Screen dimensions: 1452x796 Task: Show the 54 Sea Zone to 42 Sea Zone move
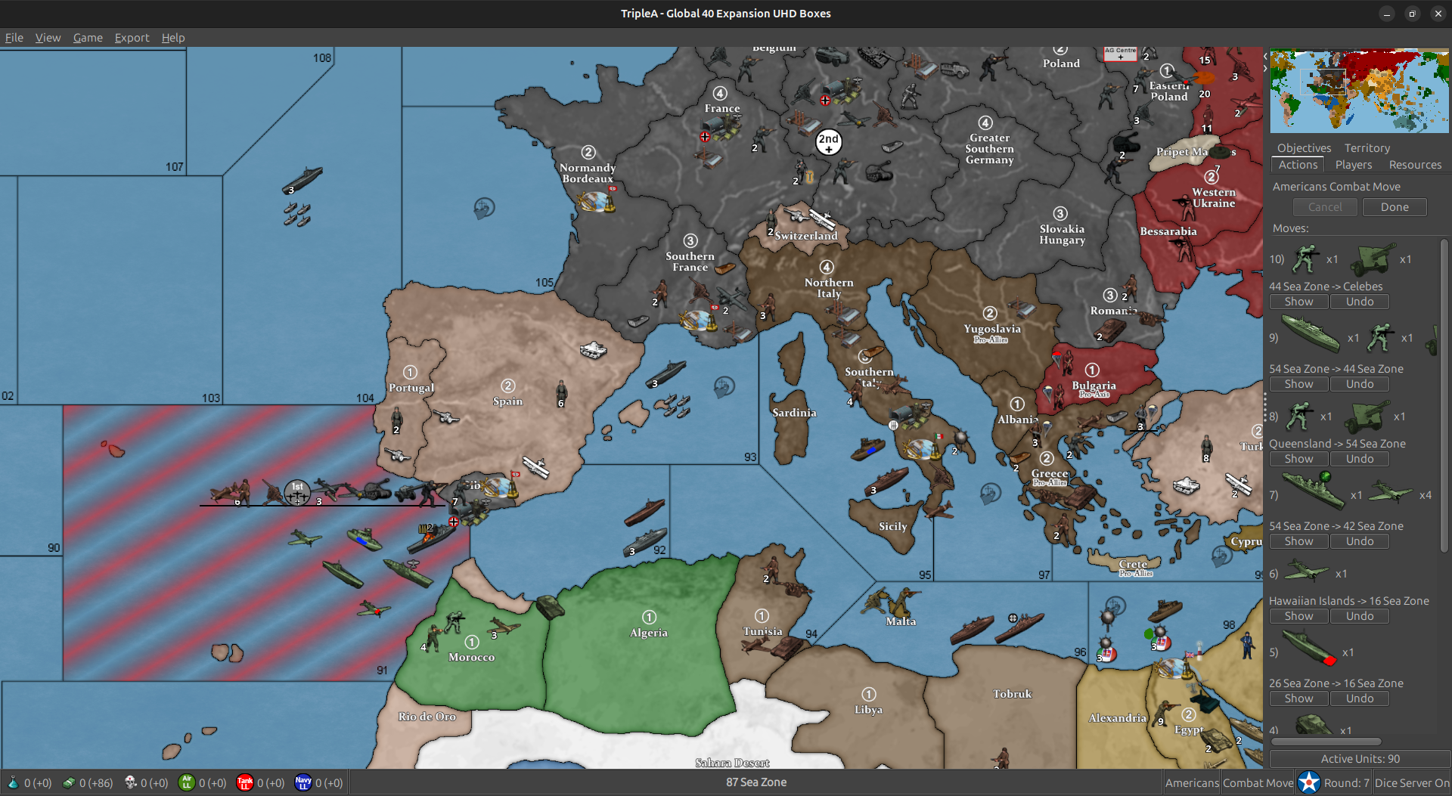pos(1298,540)
